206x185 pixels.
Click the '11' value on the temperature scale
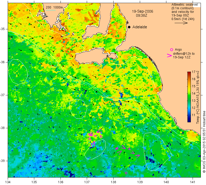(x=194, y=115)
